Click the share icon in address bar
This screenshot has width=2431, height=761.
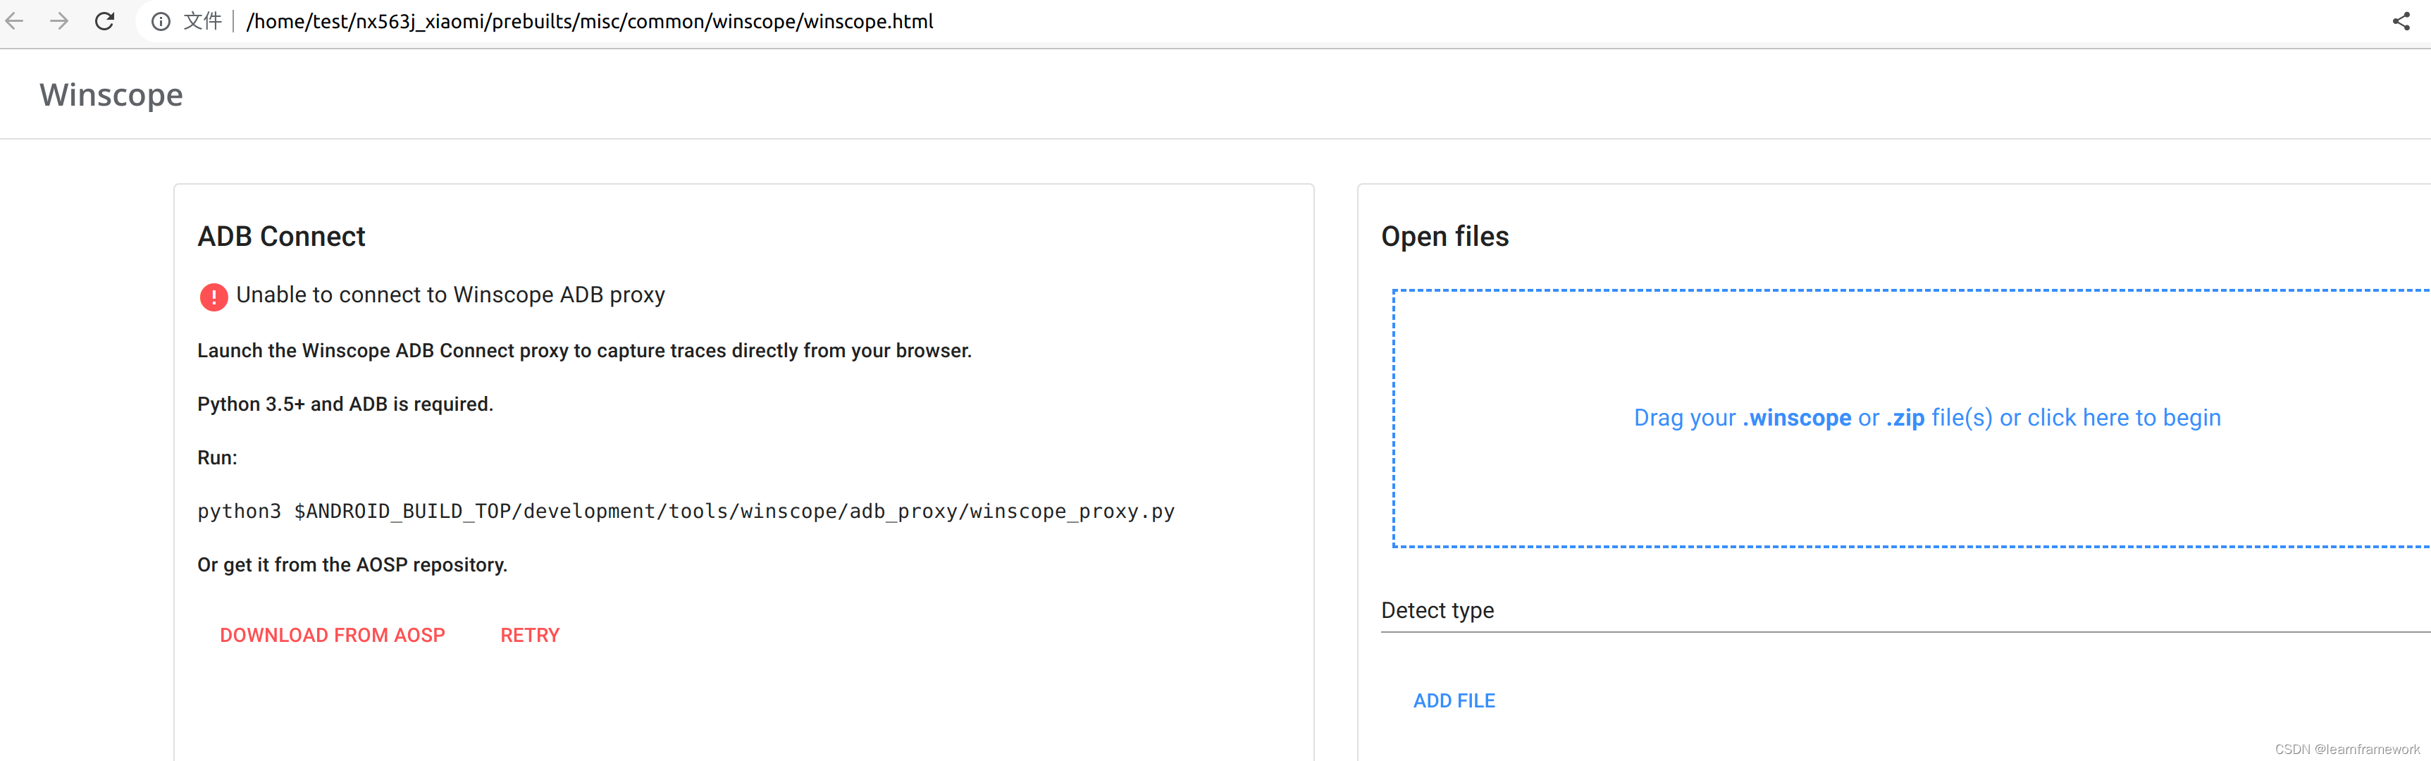pyautogui.click(x=2401, y=20)
